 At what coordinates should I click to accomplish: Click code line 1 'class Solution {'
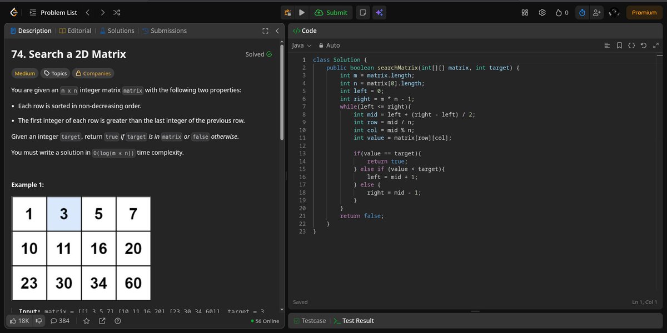pos(340,59)
